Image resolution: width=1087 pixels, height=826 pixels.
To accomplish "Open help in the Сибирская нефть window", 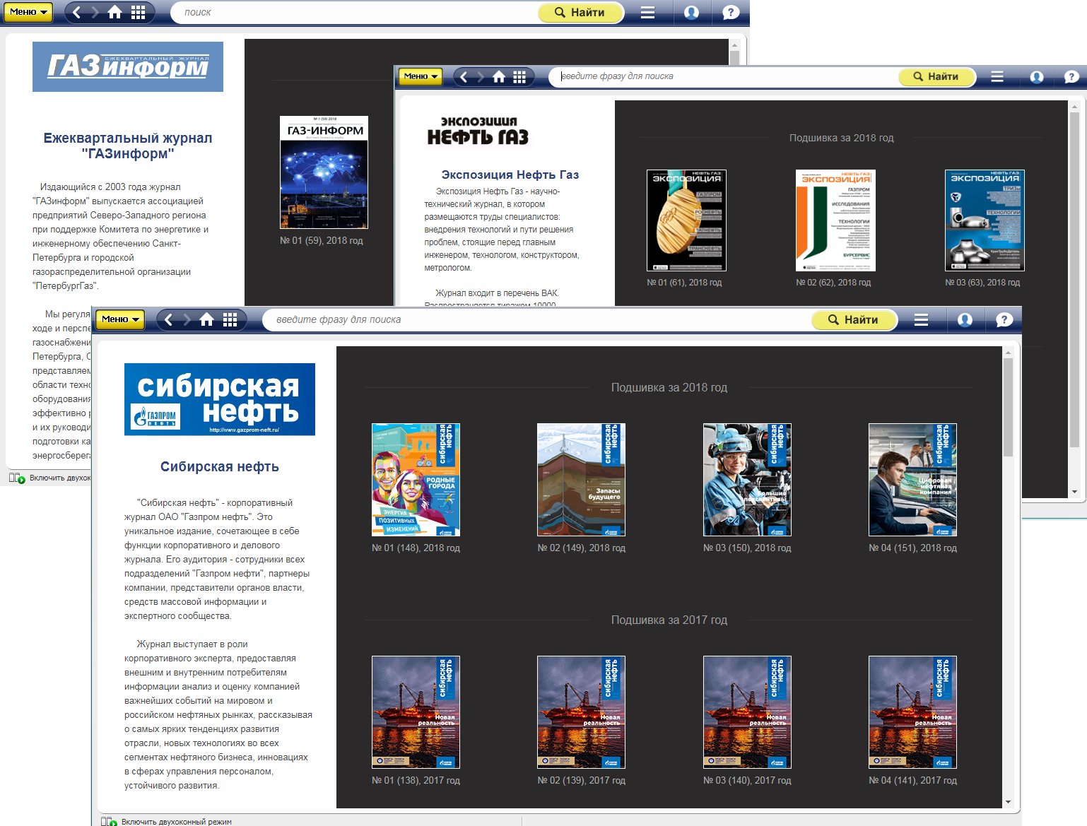I will click(x=1004, y=320).
